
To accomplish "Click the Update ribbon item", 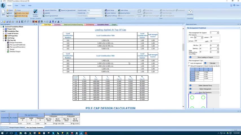I will click(46, 13).
